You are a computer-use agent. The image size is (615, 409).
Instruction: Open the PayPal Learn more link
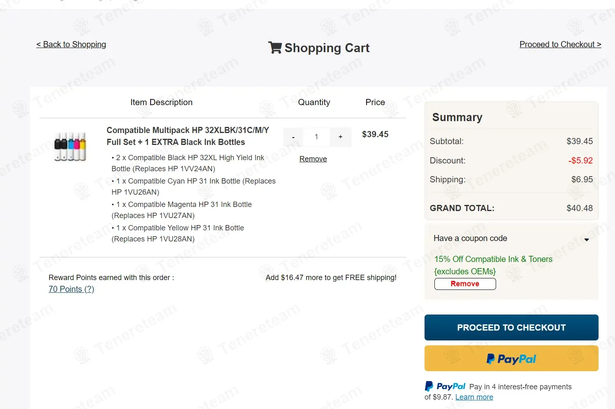[x=474, y=397]
